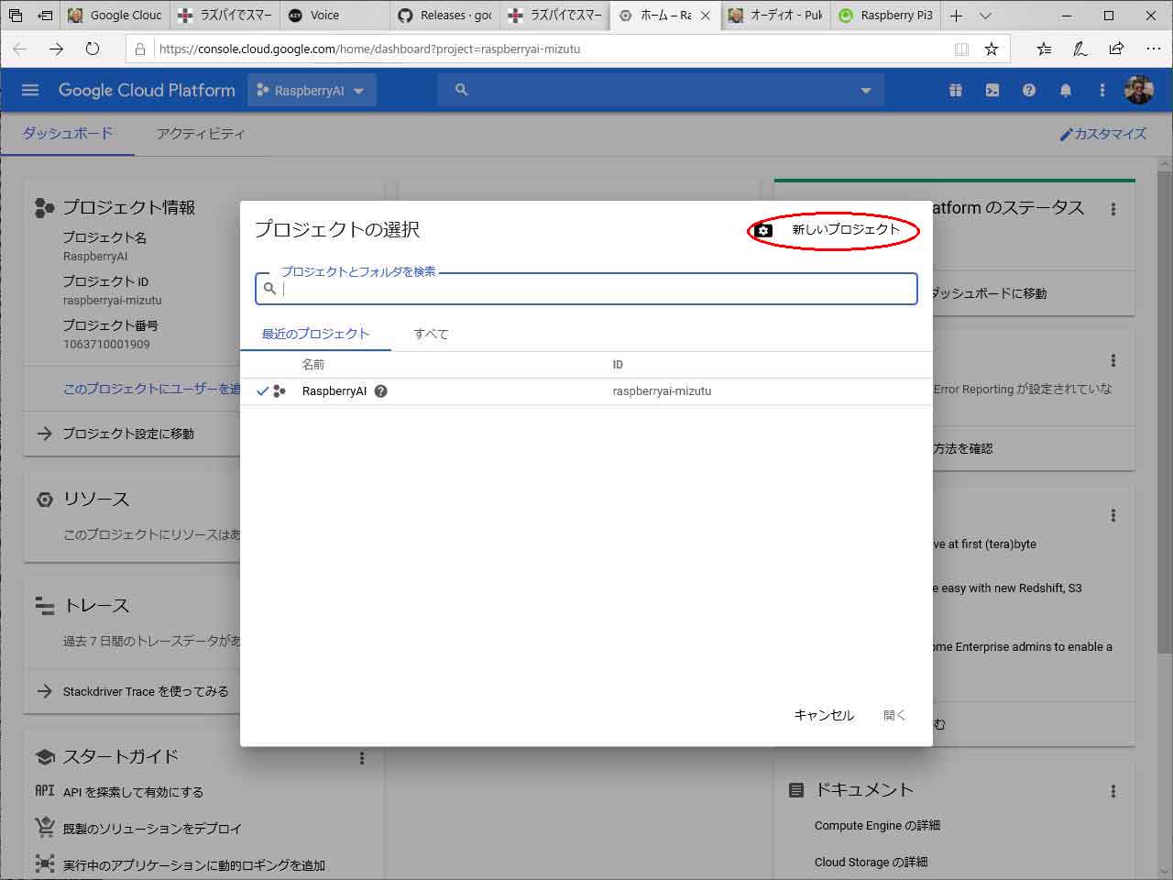1173x880 pixels.
Task: Click the browser address bar URL
Action: [369, 49]
